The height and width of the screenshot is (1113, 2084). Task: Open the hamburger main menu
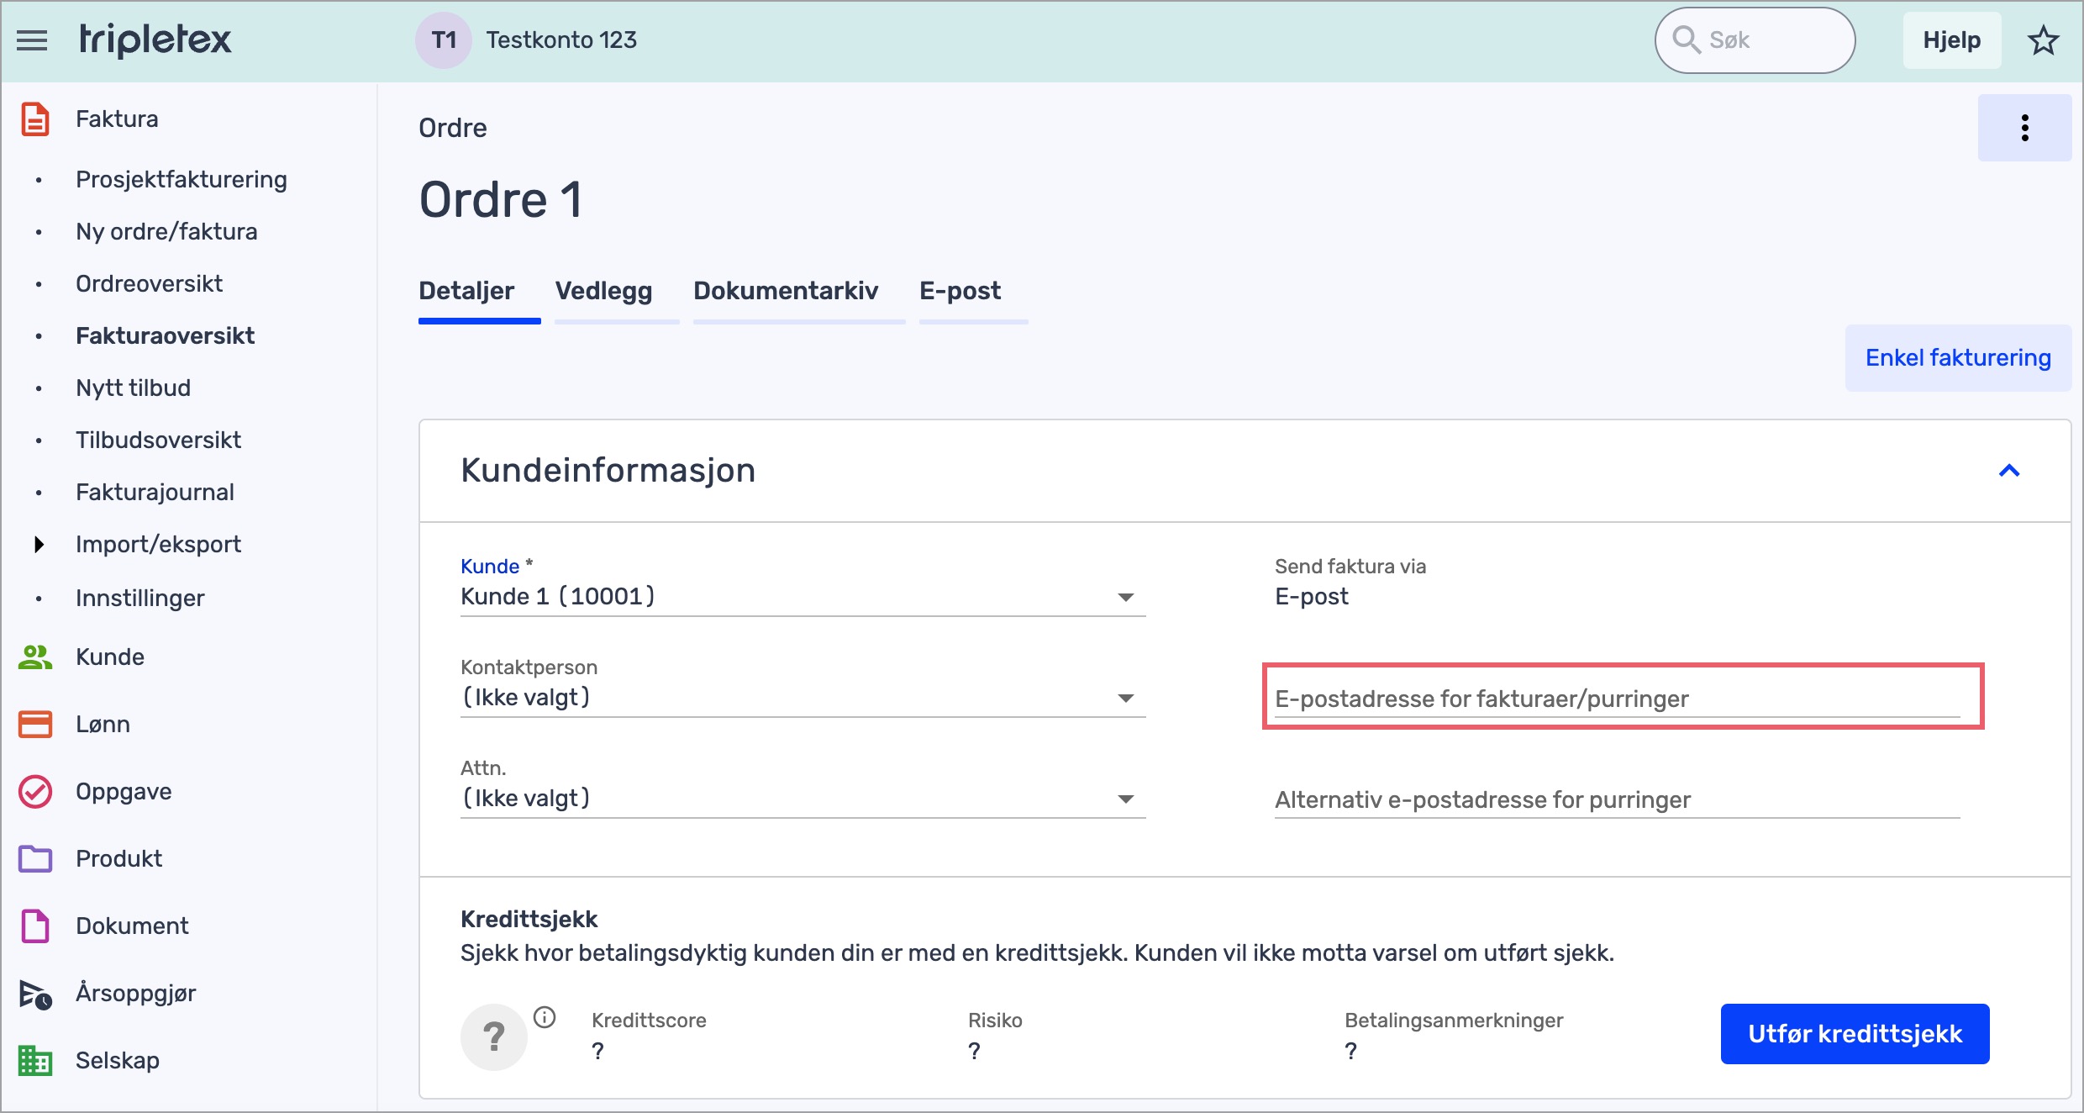click(32, 40)
